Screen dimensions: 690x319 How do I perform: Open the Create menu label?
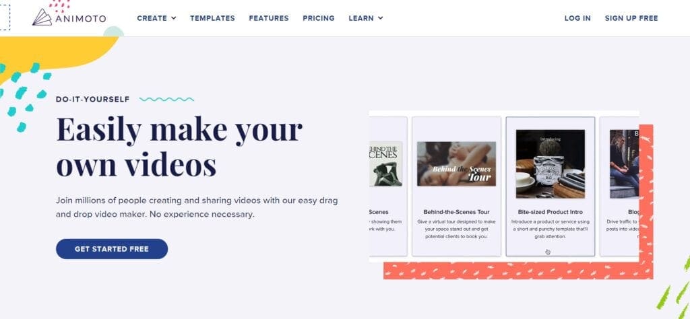[152, 18]
